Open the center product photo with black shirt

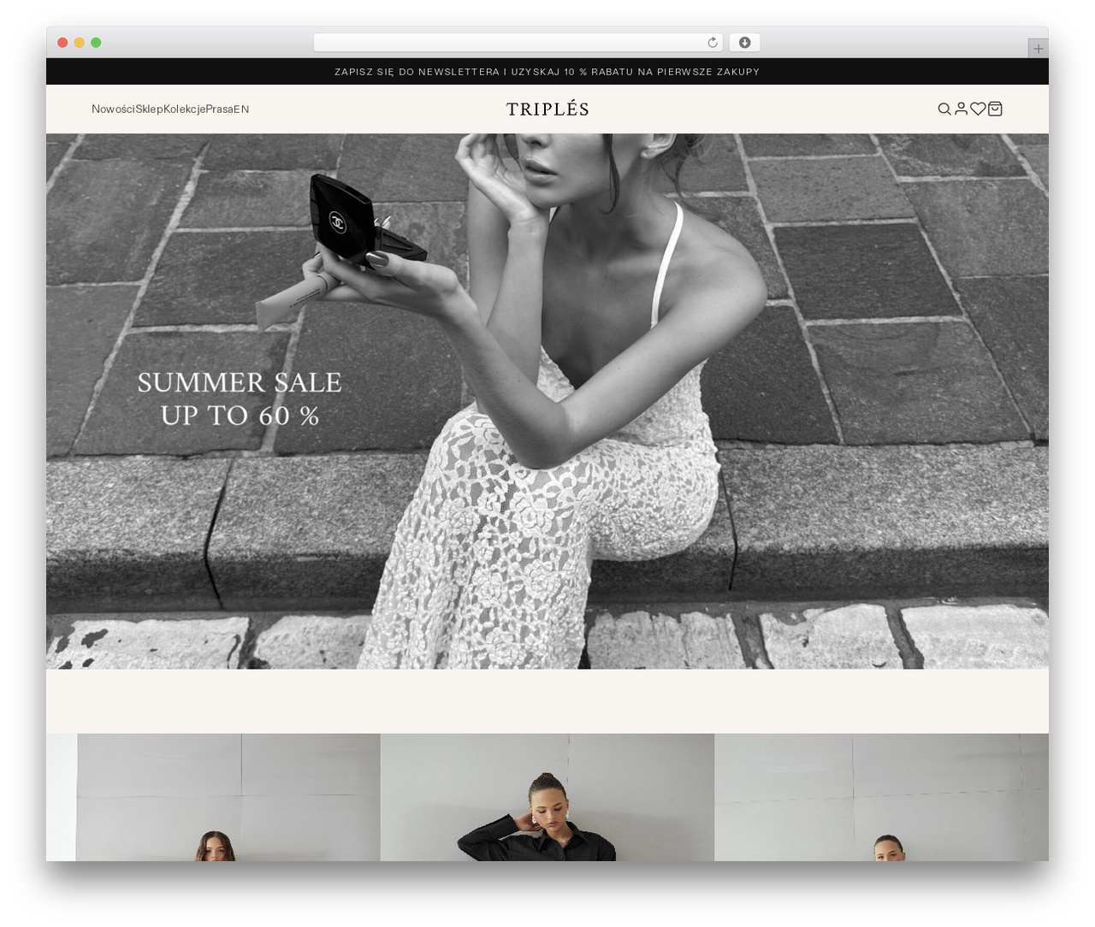coord(547,797)
